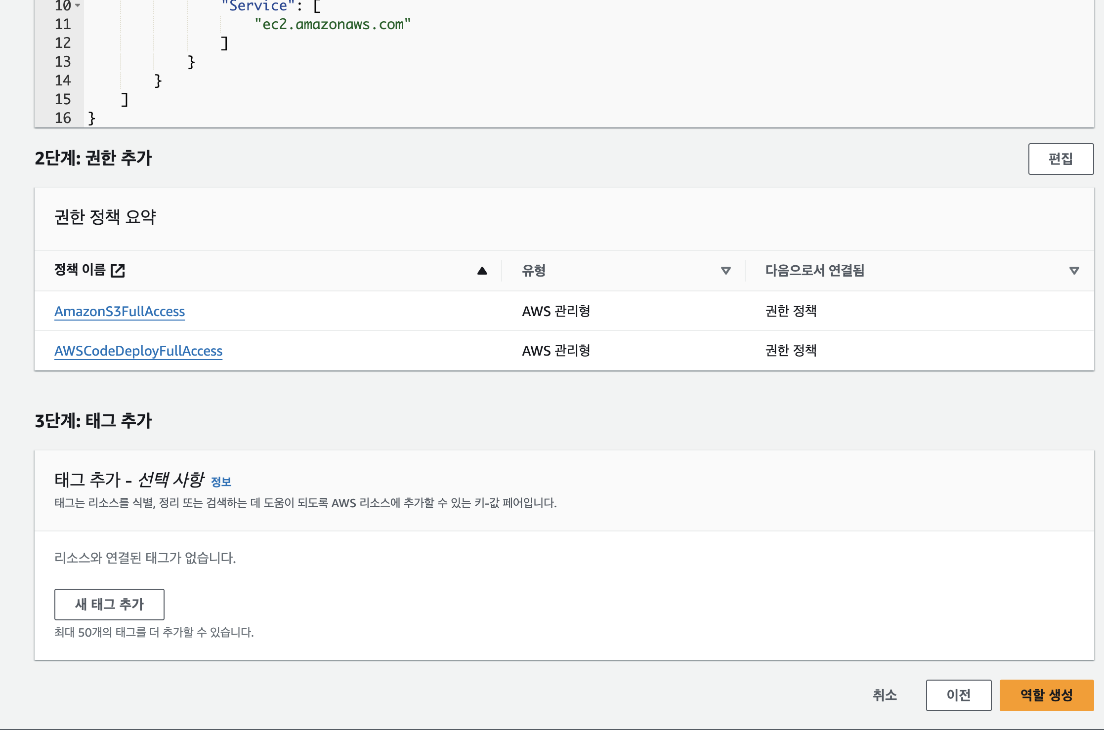Screen dimensions: 1104x730
Task: Open the AmazonS3FullAccess policy link
Action: (120, 311)
